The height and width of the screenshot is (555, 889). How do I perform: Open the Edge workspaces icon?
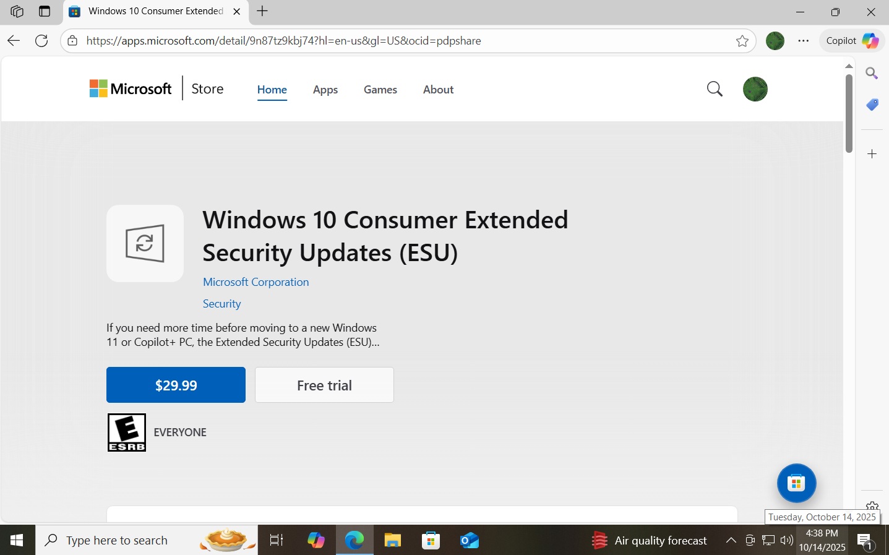pos(17,11)
